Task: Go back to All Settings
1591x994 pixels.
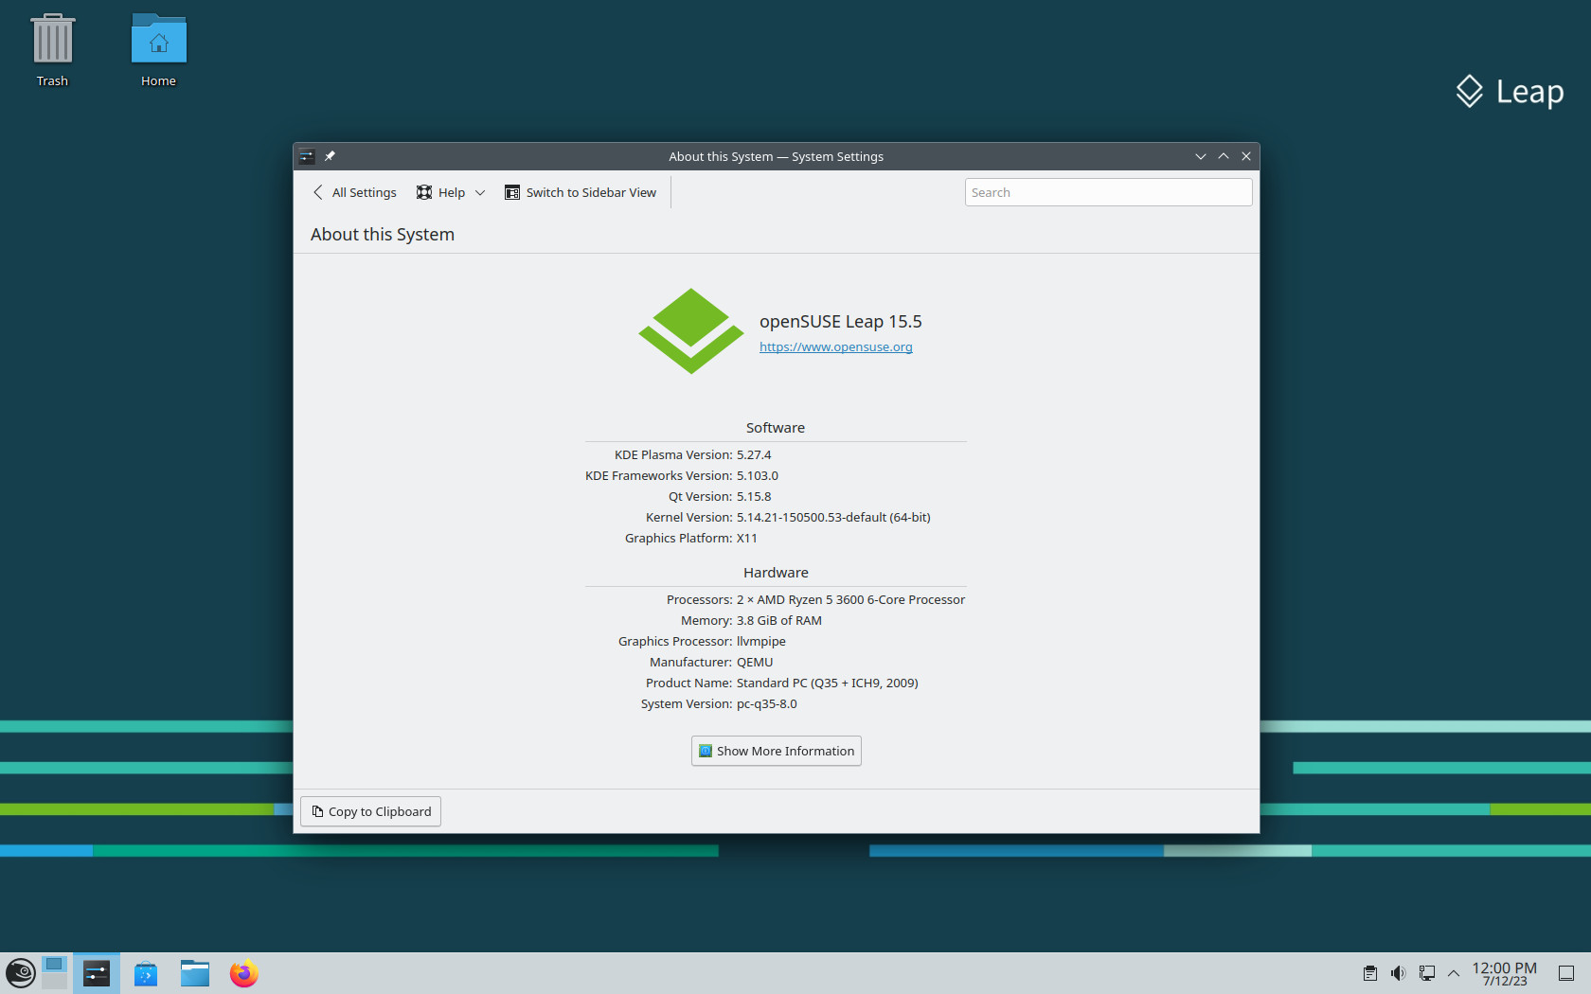Action: 354,192
